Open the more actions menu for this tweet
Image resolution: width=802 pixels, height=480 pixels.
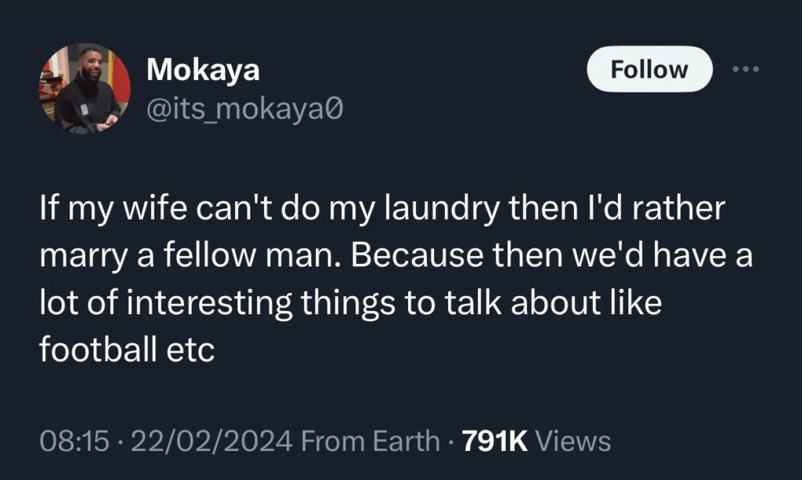click(x=746, y=69)
